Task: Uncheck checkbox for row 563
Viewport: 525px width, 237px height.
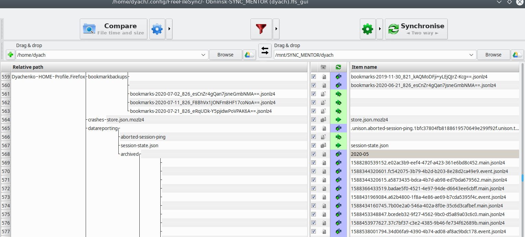Action: tap(313, 111)
